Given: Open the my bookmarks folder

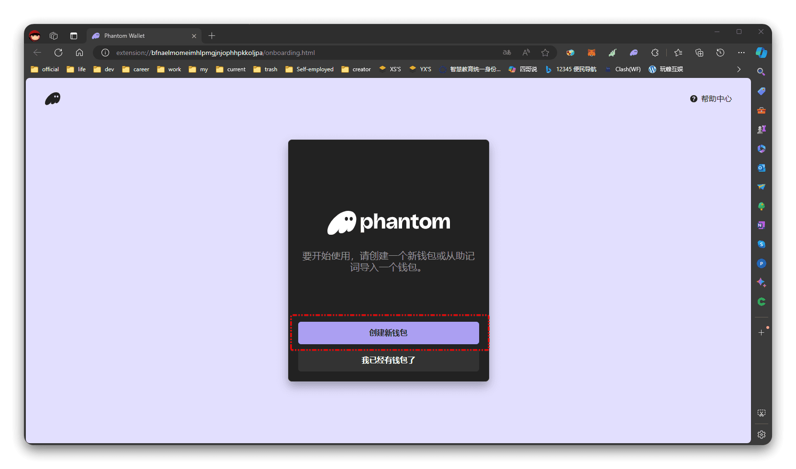Looking at the screenshot, I should [199, 69].
